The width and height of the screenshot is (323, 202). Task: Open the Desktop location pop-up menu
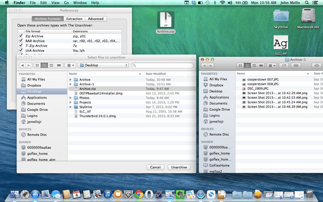[x=103, y=65]
